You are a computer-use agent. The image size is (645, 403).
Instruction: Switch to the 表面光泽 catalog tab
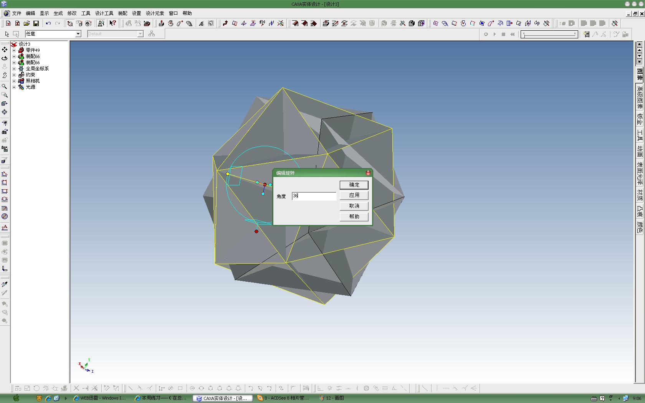[x=640, y=173]
